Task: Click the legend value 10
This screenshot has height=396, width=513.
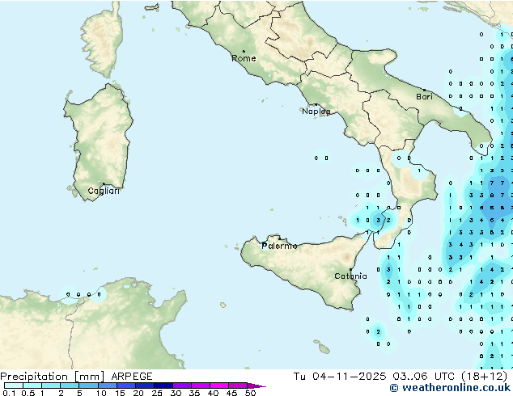Action: (101, 393)
